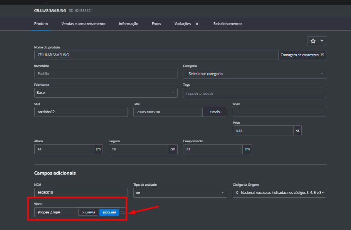Screen dimensions: 351x230
Task: Click the + mais button beside EAN
Action: point(215,112)
